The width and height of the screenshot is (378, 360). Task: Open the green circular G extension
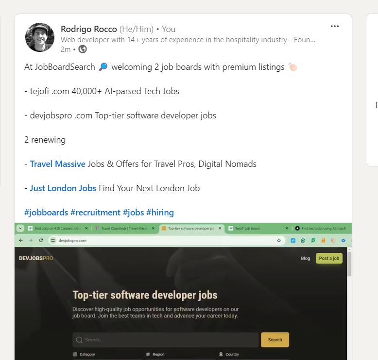click(x=303, y=240)
